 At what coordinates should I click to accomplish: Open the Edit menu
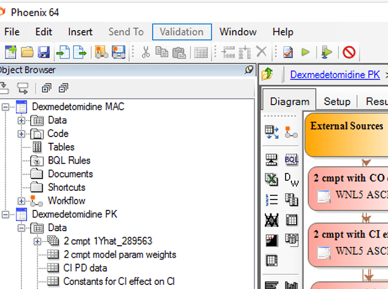(x=44, y=32)
